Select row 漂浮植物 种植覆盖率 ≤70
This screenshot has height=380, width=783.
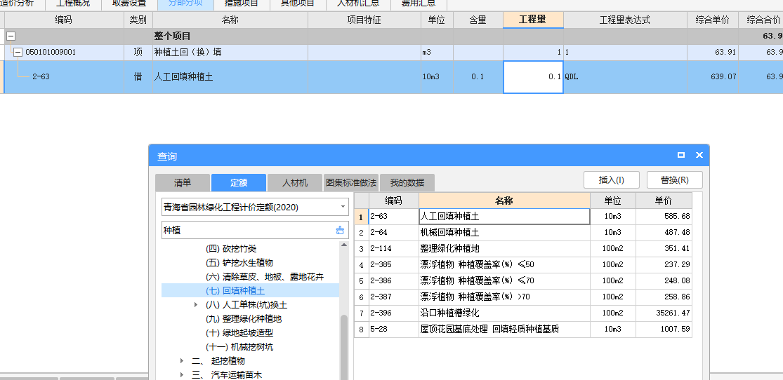coord(523,280)
